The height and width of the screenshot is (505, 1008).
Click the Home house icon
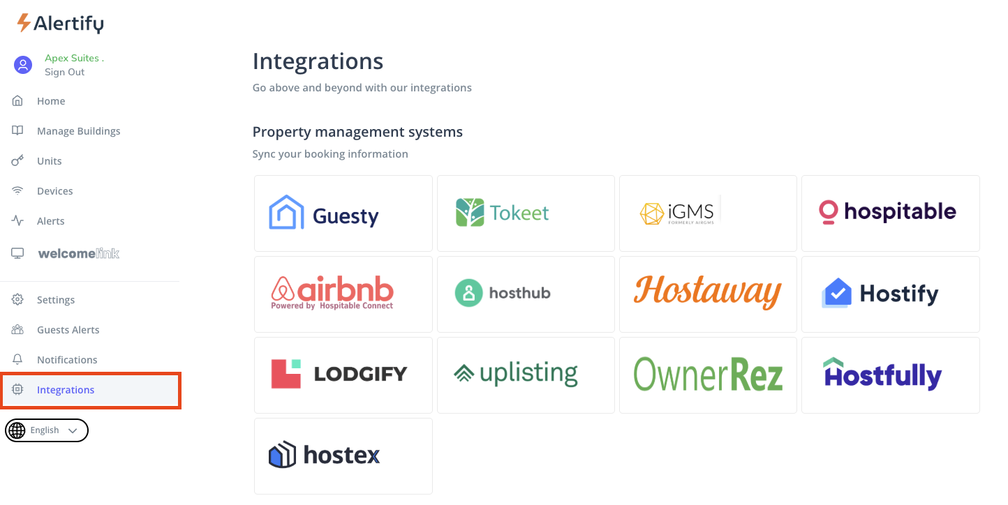point(18,101)
